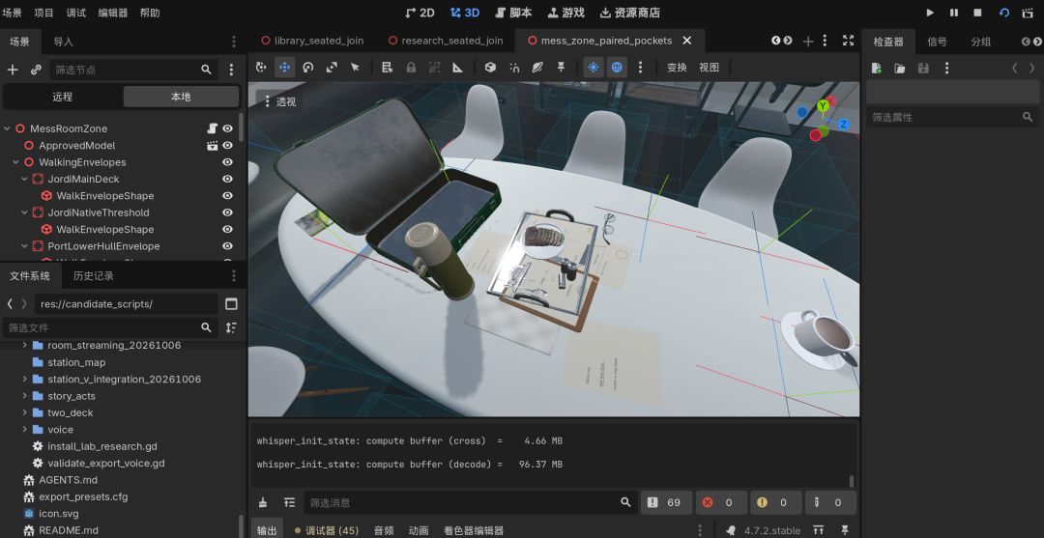Image resolution: width=1044 pixels, height=538 pixels.
Task: Select the Move mode tool in viewport toolbar
Action: coord(284,68)
